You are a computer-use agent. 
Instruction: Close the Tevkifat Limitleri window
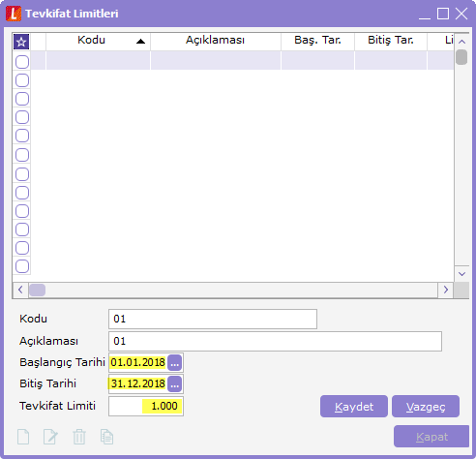click(x=461, y=14)
